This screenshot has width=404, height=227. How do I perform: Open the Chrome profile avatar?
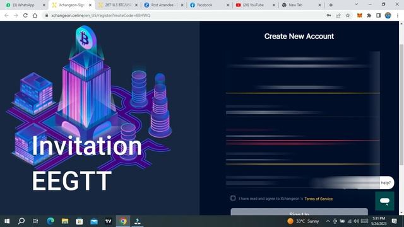point(388,15)
